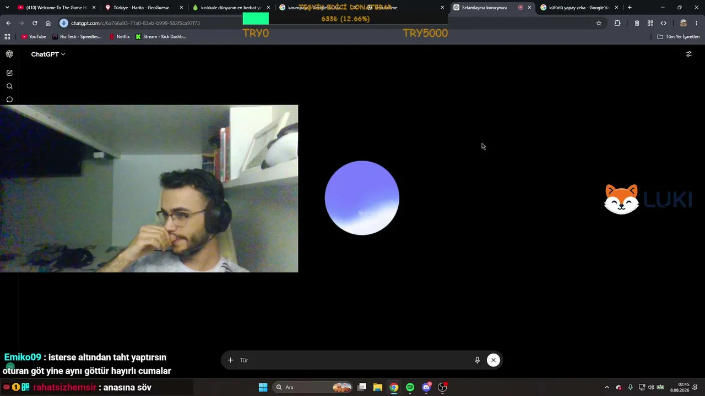Click the code brackets extension icon
705x396 pixels.
coord(663,23)
